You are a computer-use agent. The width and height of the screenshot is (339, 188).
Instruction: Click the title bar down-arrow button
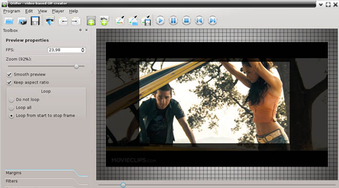321,4
